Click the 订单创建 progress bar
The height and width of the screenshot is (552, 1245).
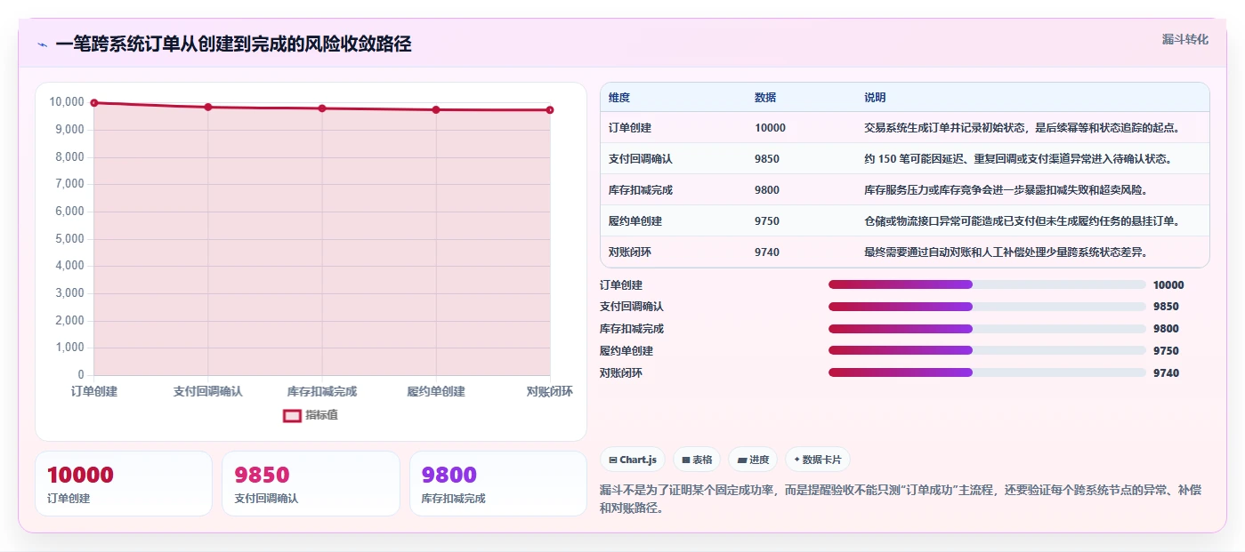[x=987, y=284]
